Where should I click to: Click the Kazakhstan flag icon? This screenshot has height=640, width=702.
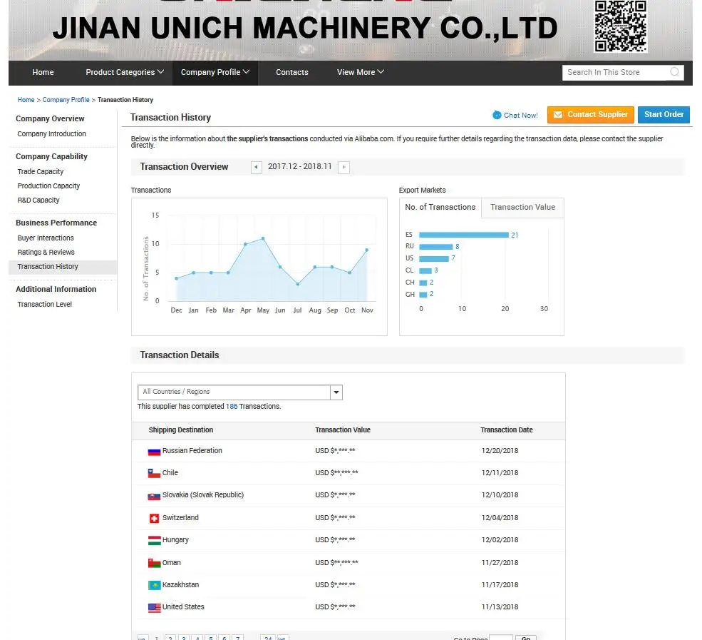(x=154, y=585)
